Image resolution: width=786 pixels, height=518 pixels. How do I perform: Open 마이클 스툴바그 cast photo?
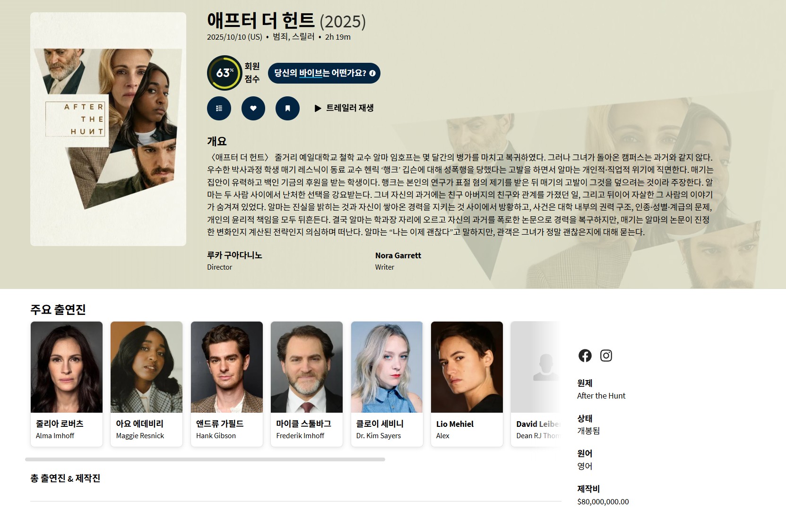tap(307, 367)
